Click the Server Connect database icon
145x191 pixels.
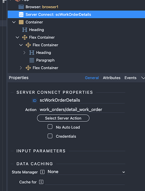point(21,15)
